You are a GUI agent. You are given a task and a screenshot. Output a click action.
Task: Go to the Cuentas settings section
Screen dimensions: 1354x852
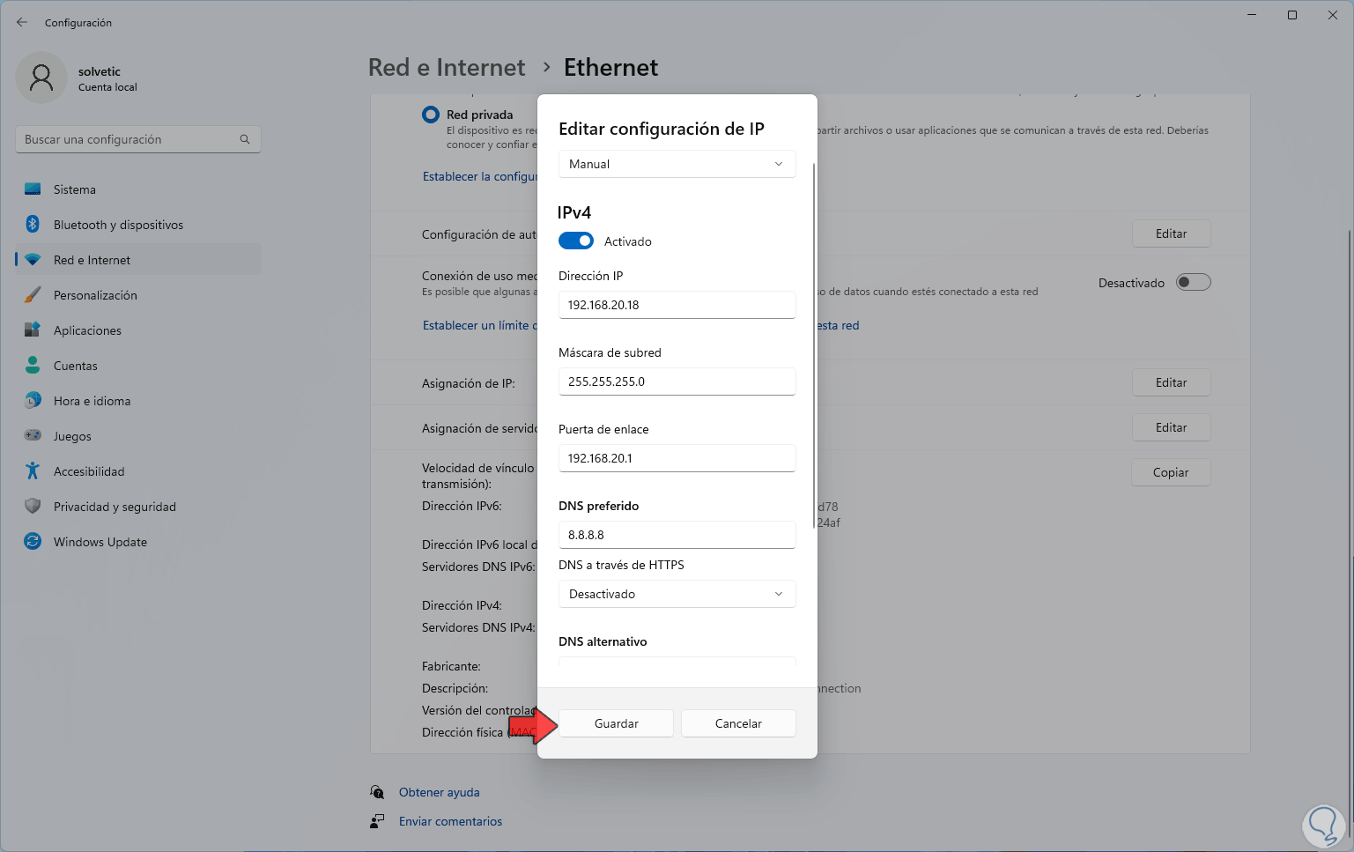(x=76, y=366)
